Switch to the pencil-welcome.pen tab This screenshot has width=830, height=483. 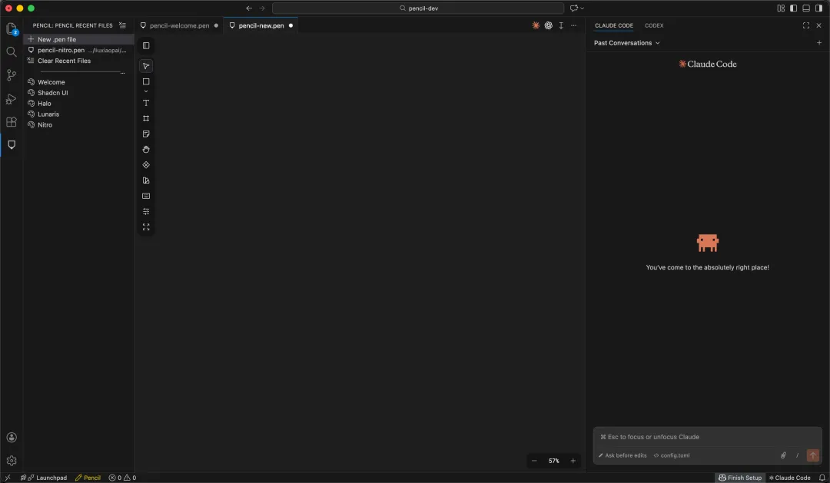(179, 25)
